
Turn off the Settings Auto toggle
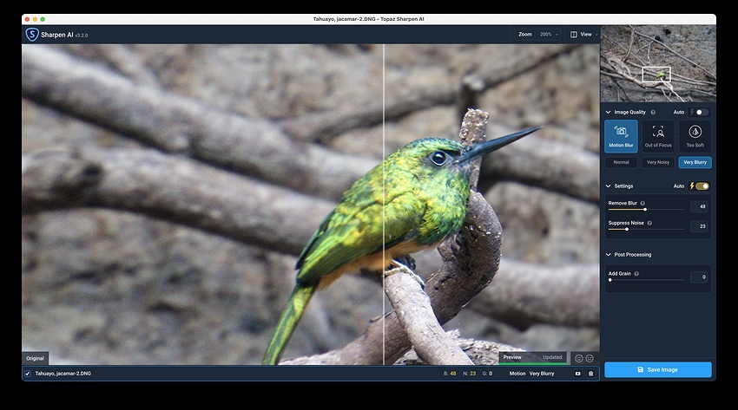[x=702, y=185]
